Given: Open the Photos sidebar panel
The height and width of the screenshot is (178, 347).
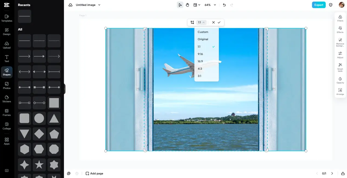Looking at the screenshot, I should pos(7,85).
